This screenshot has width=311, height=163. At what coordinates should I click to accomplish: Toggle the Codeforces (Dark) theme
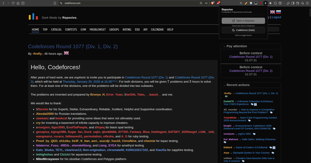pyautogui.click(x=243, y=30)
